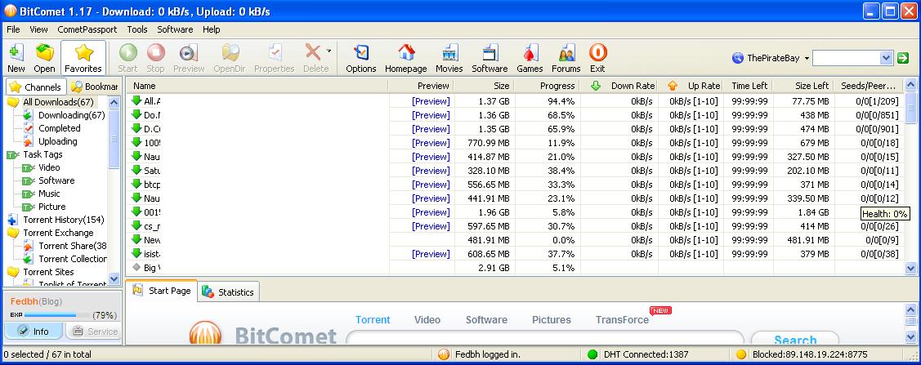This screenshot has height=365, width=921.
Task: Open the Options toolbar icon
Action: coord(360,53)
